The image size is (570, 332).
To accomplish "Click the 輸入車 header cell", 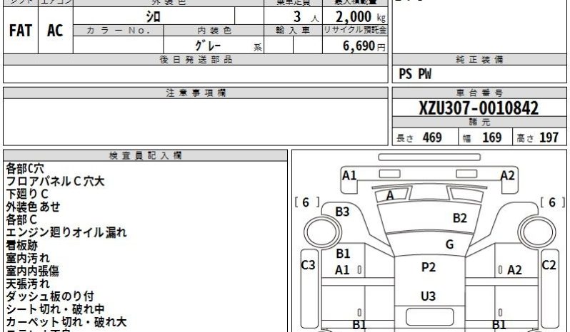I will 293,31.
